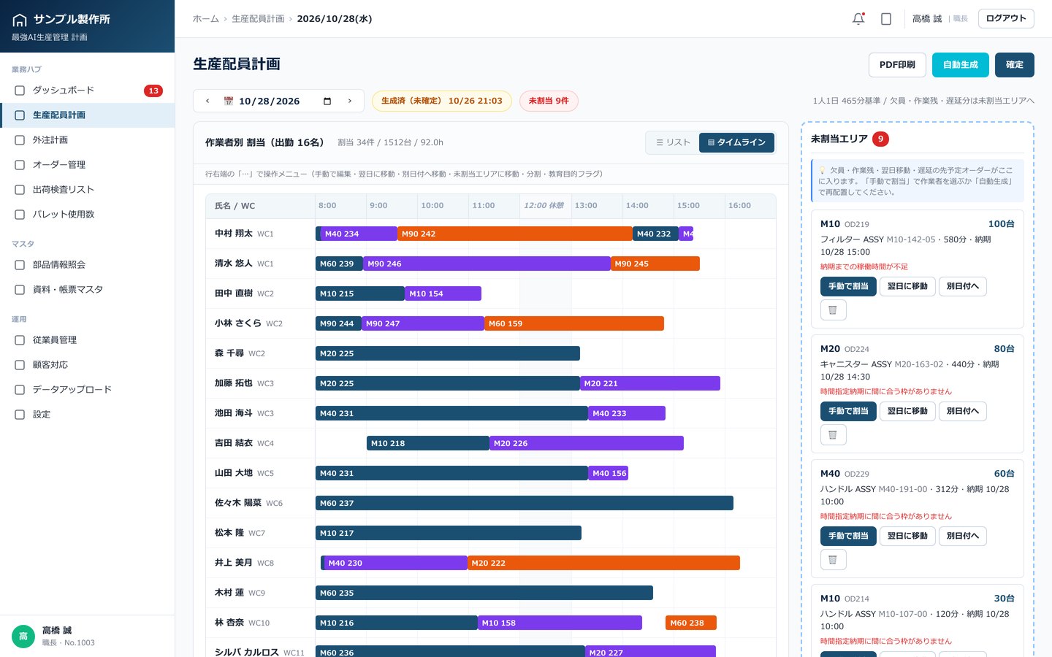Click the オーダー管理 sidebar icon
The image size is (1052, 657).
[20, 165]
